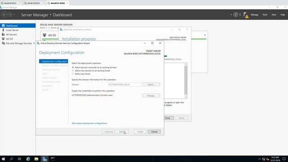Open the View menu
This screenshot has height=162, width=288.
coord(274,15)
